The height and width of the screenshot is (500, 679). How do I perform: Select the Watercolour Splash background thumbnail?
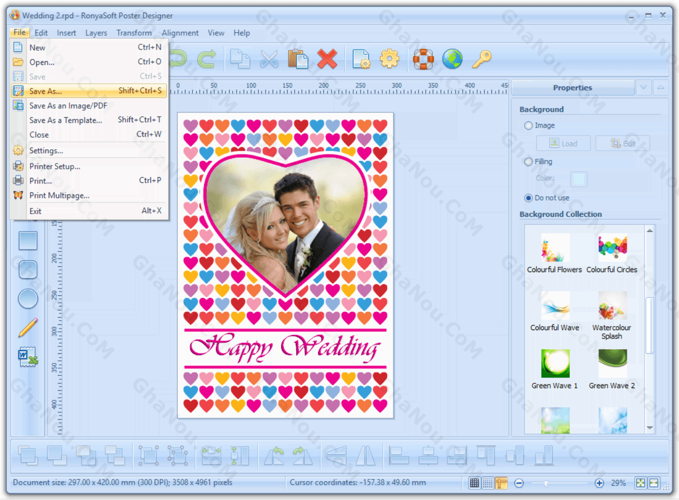613,306
